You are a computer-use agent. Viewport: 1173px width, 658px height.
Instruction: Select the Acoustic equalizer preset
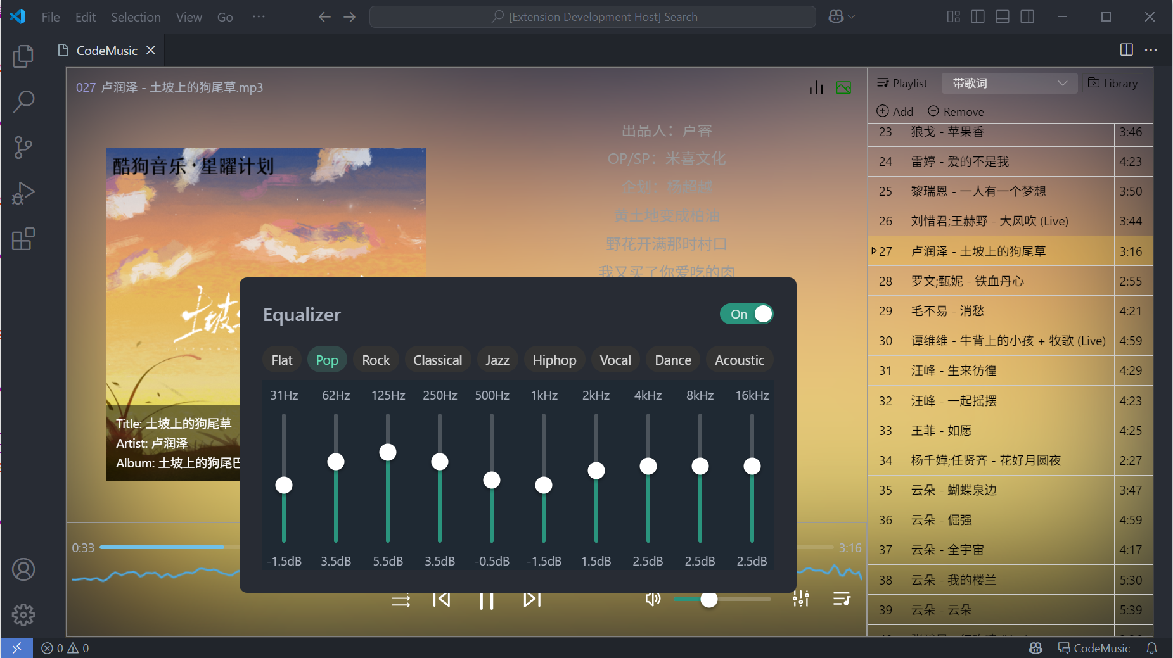(740, 360)
